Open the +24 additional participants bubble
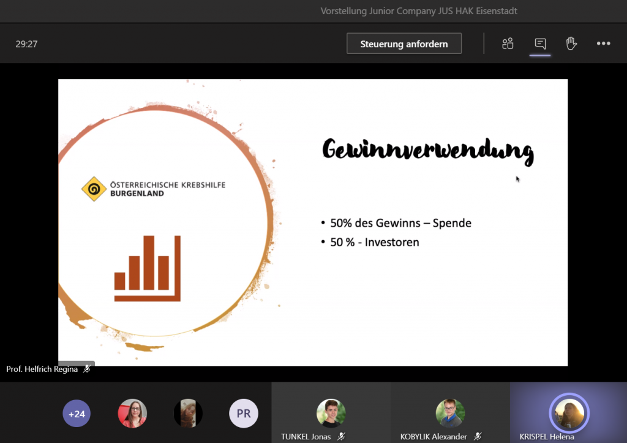Viewport: 627px width, 443px height. coord(77,414)
